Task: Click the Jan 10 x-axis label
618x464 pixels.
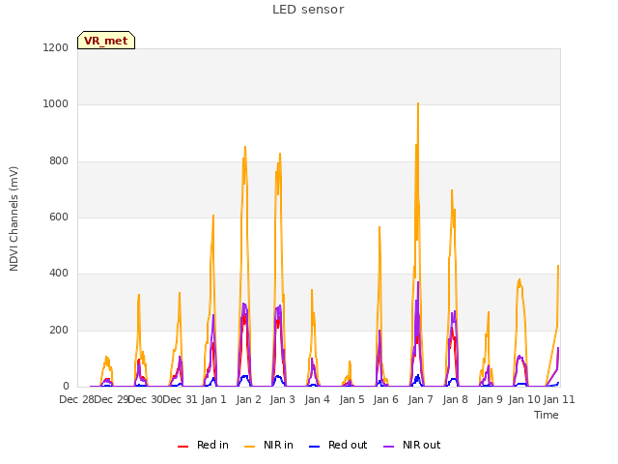Action: tap(524, 399)
